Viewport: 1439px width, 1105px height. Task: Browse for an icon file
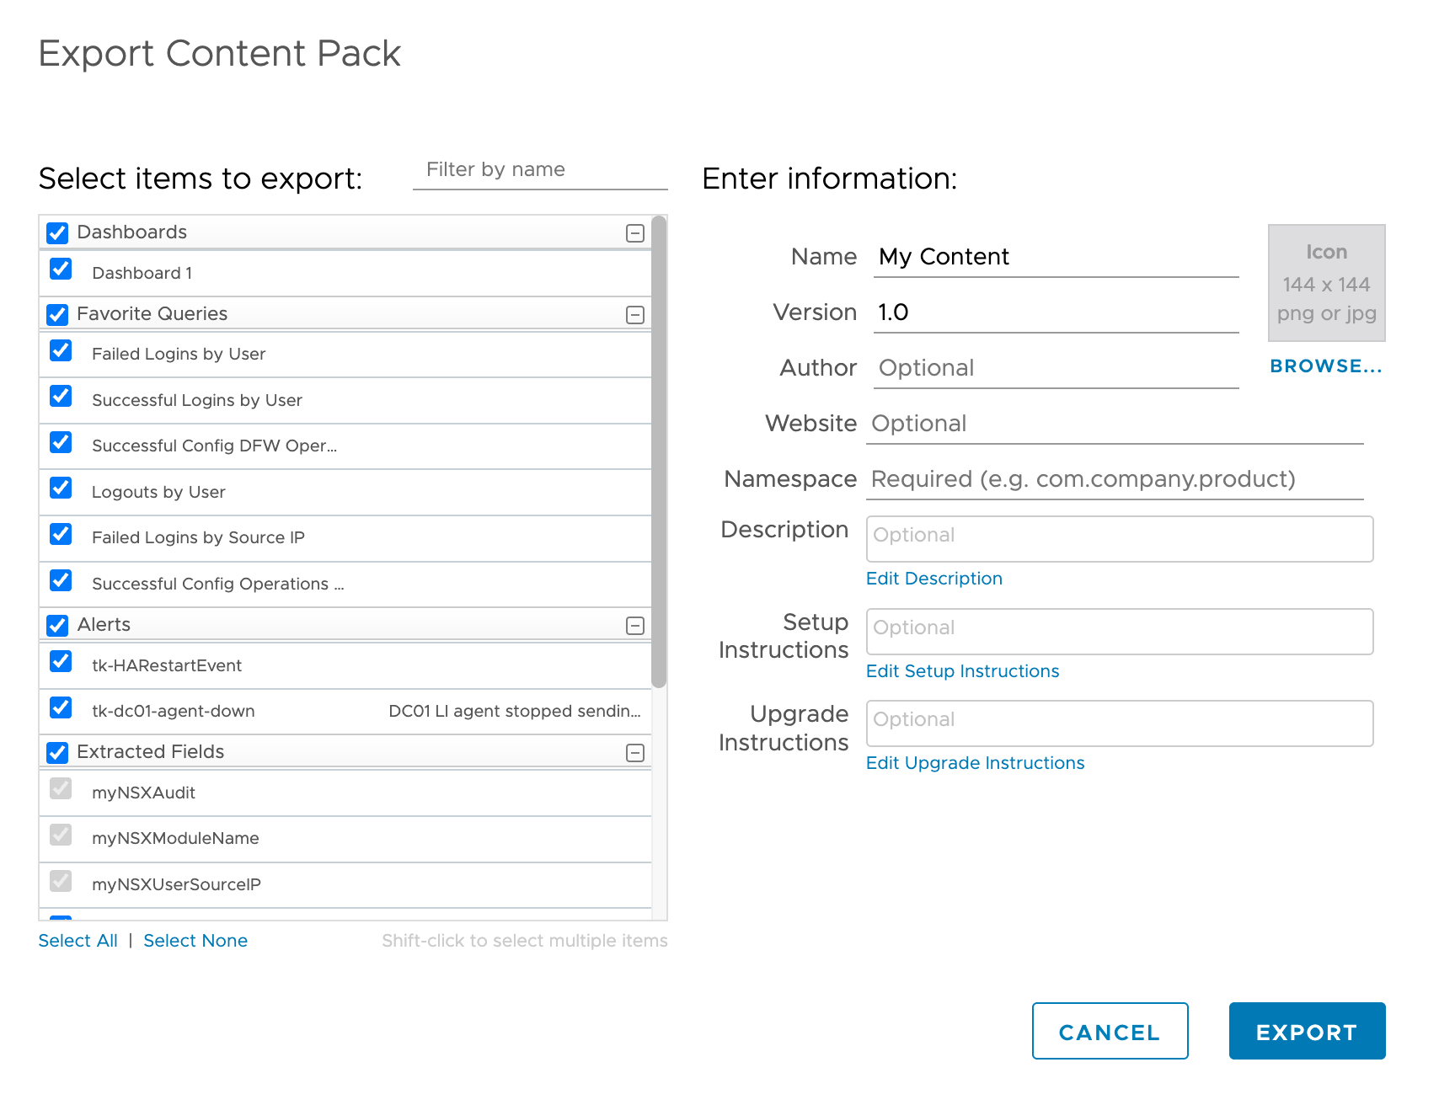[1325, 366]
